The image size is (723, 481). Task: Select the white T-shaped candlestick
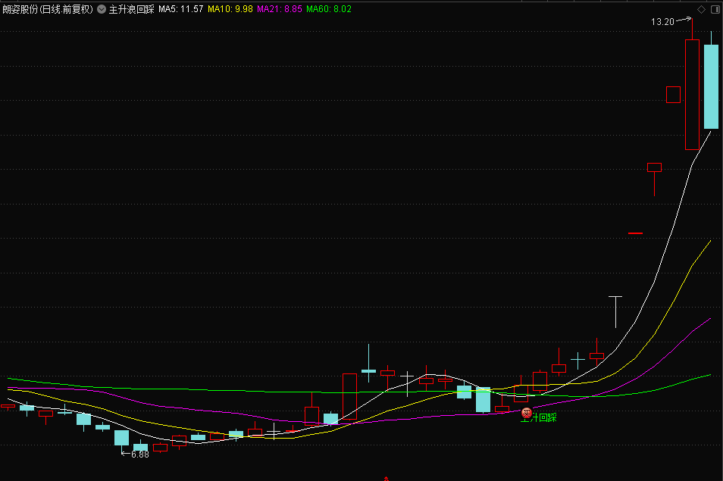[615, 312]
